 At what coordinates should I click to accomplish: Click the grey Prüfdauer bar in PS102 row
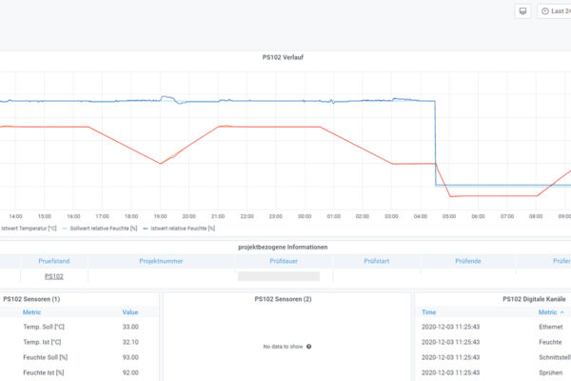tap(279, 276)
